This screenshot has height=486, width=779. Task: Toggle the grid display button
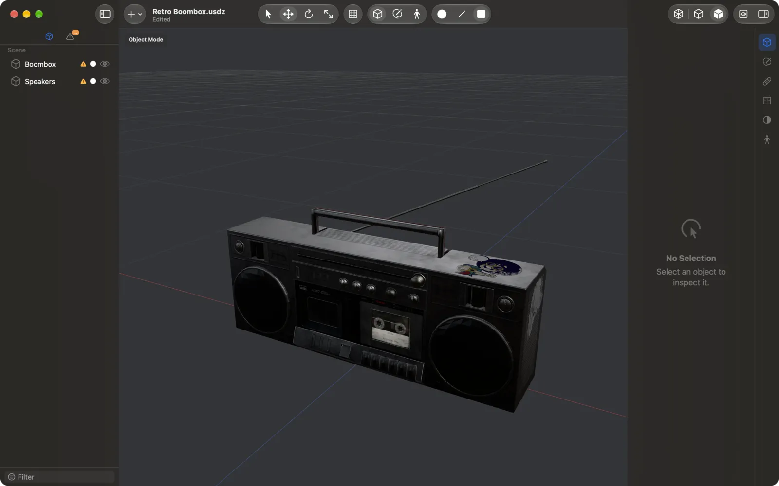pos(353,14)
